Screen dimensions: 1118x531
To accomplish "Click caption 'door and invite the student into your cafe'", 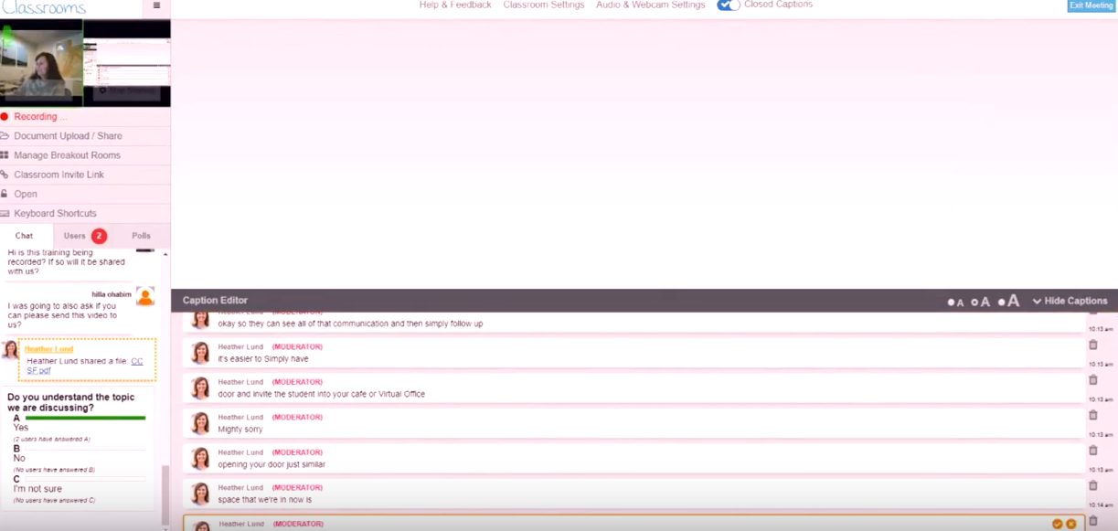I will coord(321,394).
